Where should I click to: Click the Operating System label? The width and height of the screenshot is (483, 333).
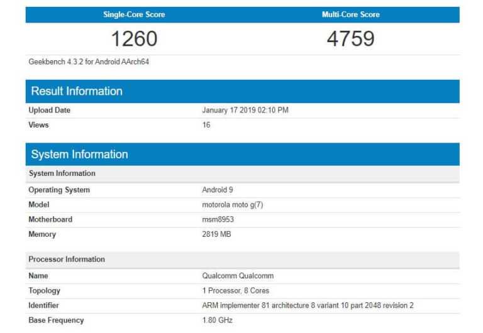(59, 190)
